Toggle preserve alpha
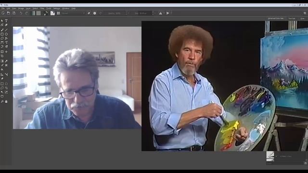This screenshot has height=173, width=308. pos(95,13)
